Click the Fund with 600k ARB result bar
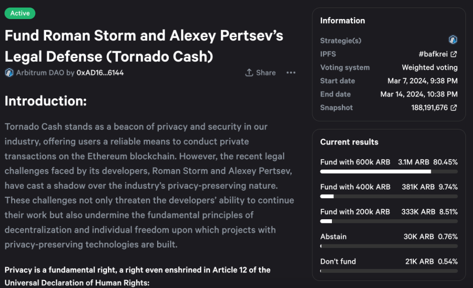Image resolution: width=473 pixels, height=288 pixels. tap(389, 171)
